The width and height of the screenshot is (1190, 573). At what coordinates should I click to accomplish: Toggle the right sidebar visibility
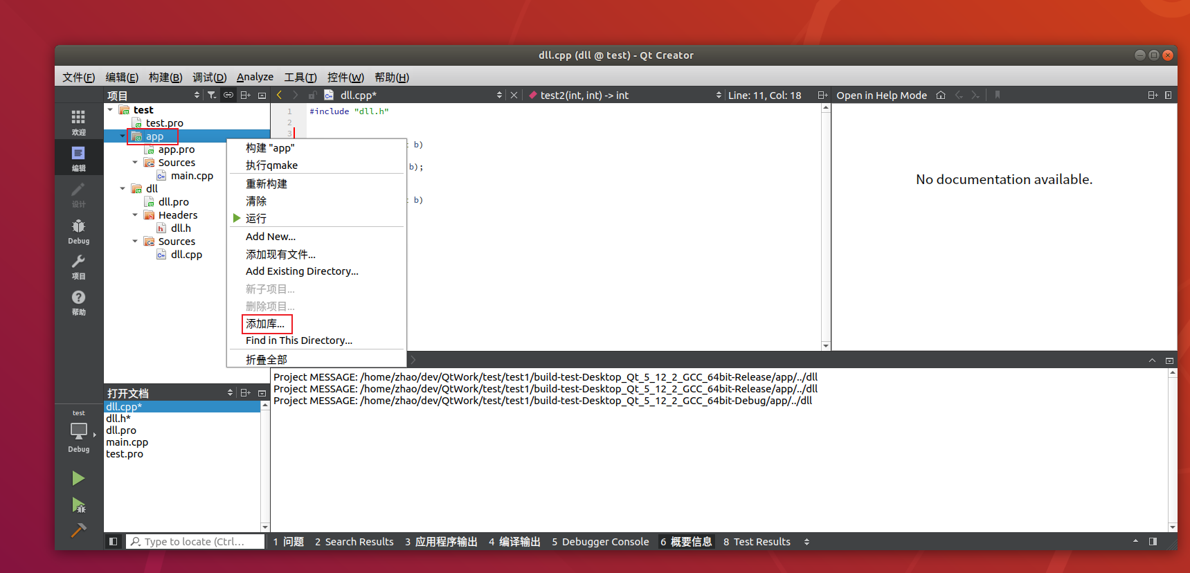[x=1153, y=542]
